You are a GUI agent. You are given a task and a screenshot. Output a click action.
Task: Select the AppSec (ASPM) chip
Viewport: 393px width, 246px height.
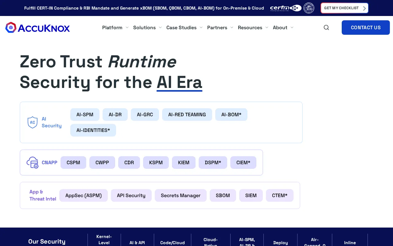[84, 196]
